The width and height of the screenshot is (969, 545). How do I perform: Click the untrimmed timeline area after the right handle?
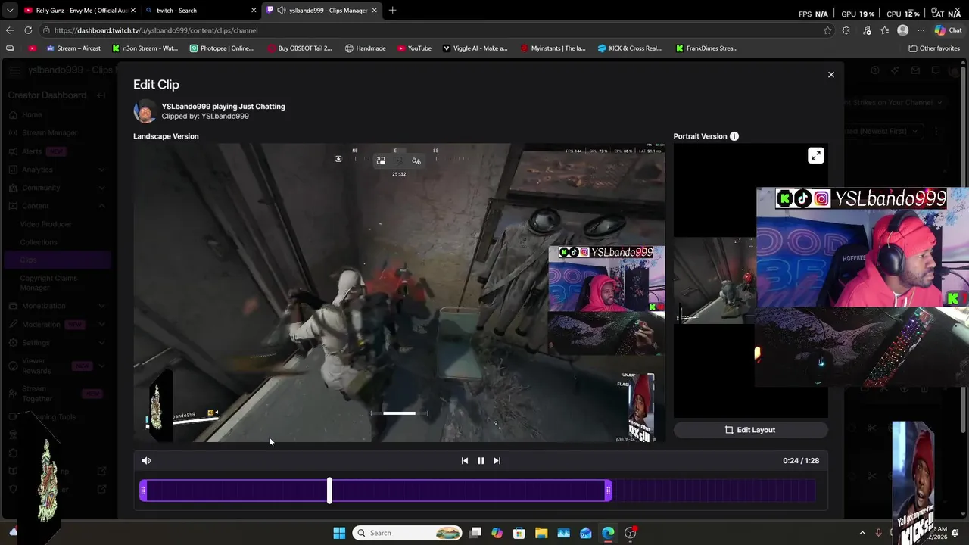[714, 491]
